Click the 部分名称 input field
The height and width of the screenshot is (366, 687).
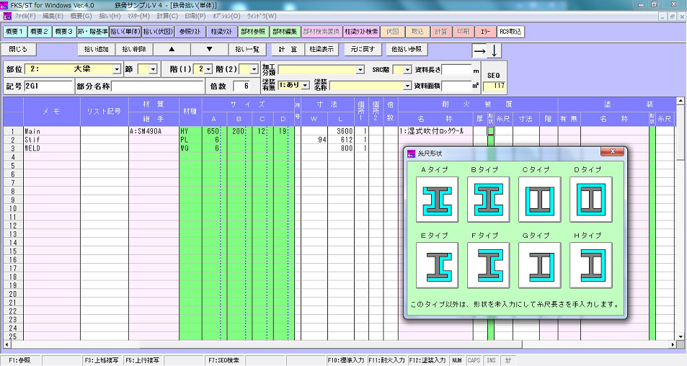[158, 86]
